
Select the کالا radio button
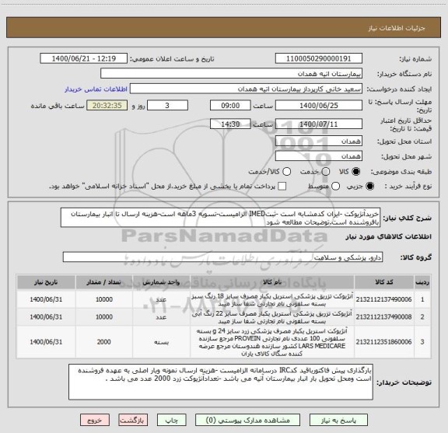[355, 171]
